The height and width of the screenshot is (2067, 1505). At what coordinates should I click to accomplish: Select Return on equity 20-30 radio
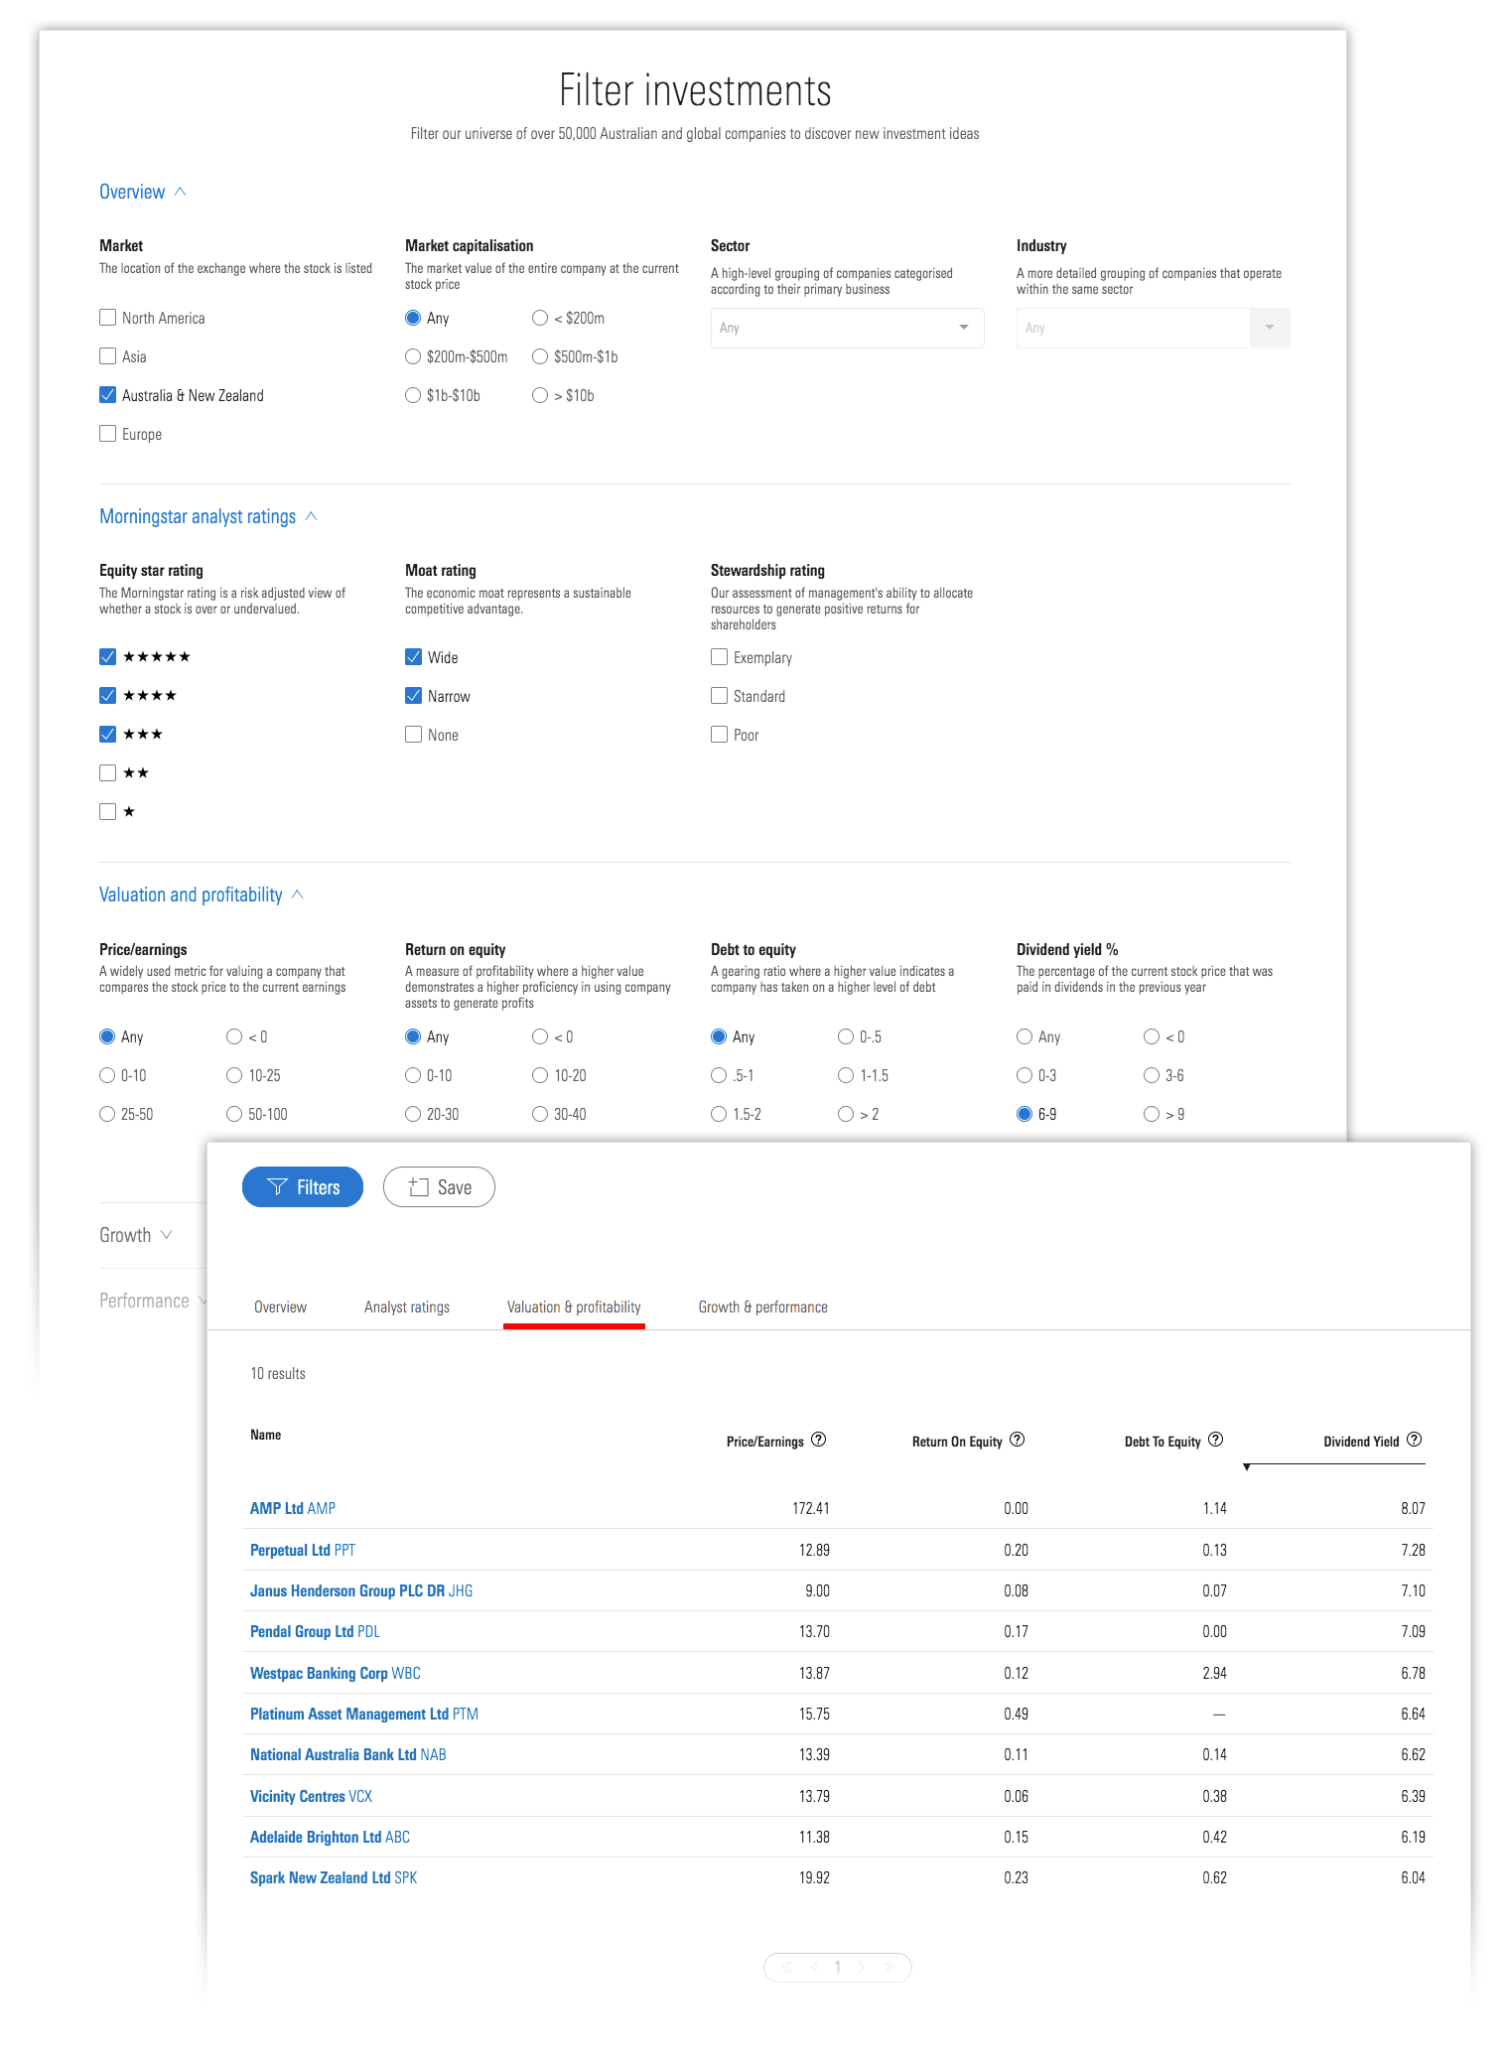click(413, 1114)
